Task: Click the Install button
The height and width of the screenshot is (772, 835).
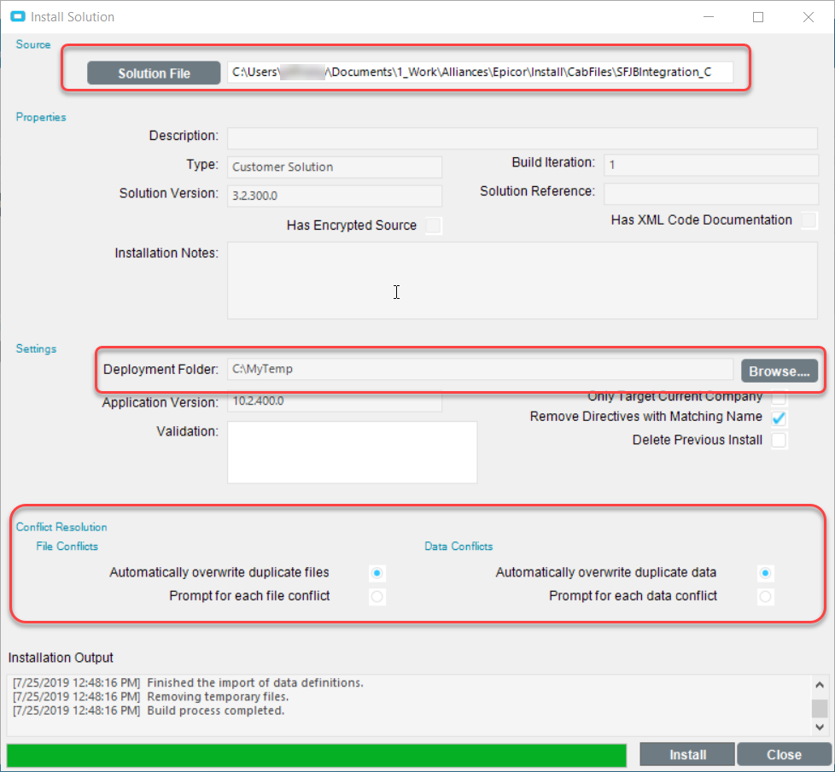Action: tap(687, 755)
